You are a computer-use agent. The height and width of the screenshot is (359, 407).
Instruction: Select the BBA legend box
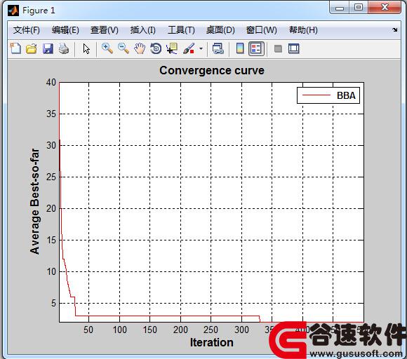pos(328,95)
